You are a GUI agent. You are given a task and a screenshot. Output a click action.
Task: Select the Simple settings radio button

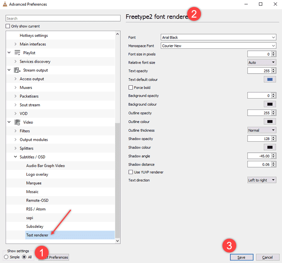click(x=6, y=257)
